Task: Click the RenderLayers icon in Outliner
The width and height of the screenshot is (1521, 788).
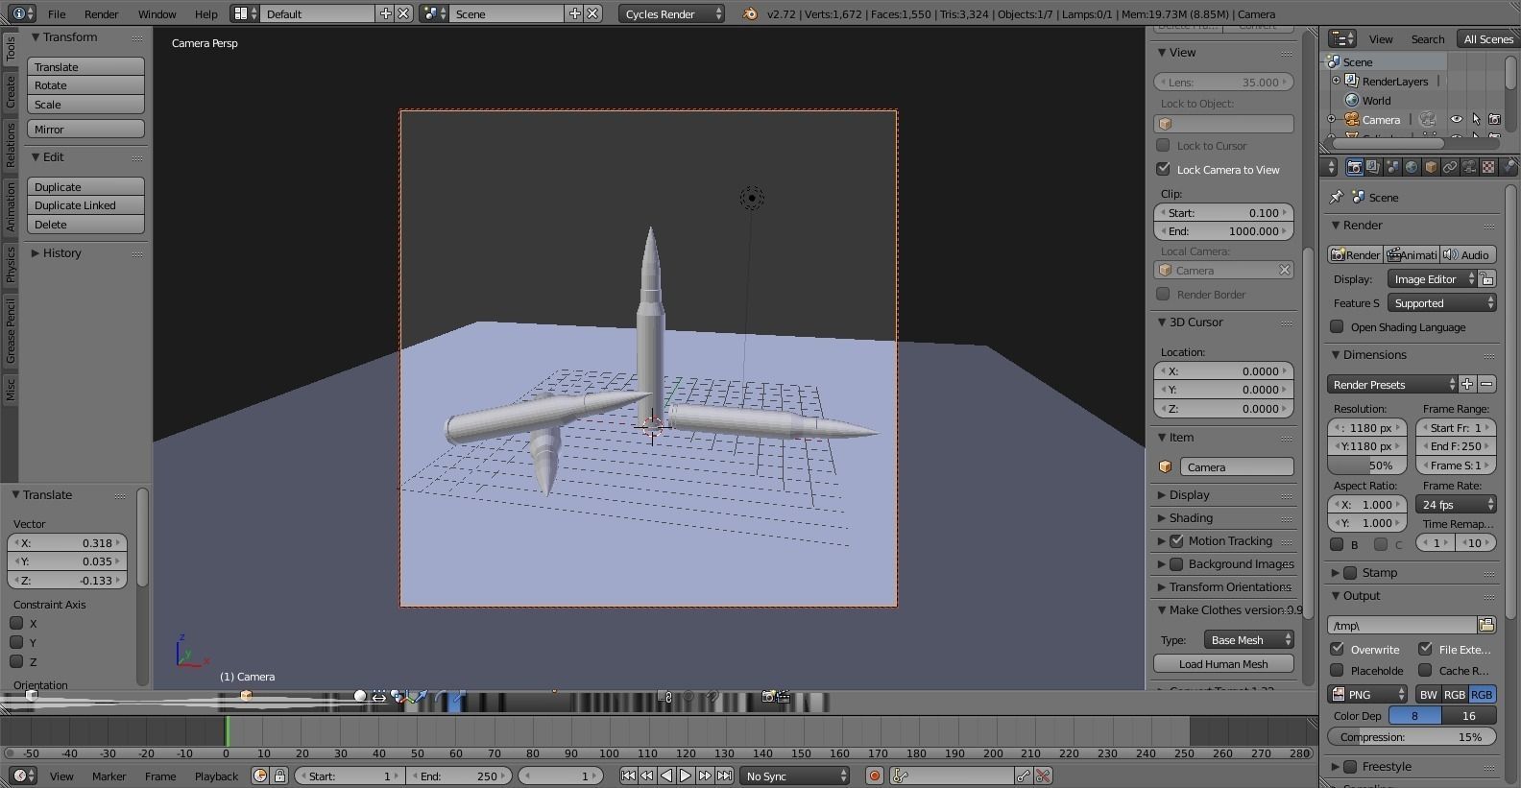Action: point(1352,81)
